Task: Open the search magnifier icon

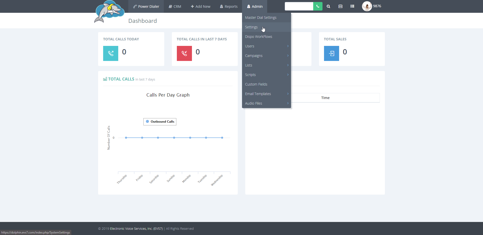Action: (328, 7)
